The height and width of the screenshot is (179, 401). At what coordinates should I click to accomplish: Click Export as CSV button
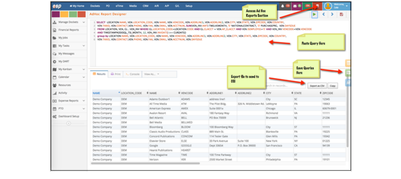point(317,86)
